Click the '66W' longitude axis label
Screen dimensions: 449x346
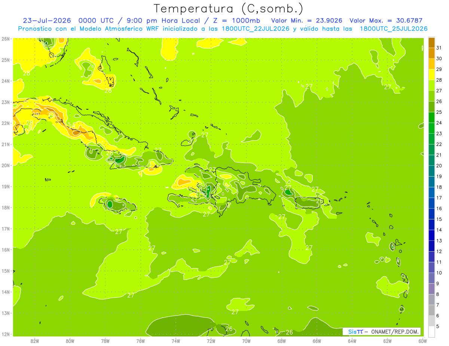[x=317, y=341]
